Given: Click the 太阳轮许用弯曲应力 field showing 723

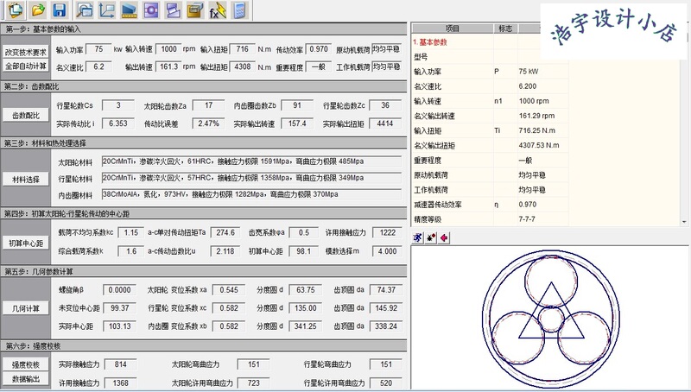Looking at the screenshot, I should coord(253,383).
